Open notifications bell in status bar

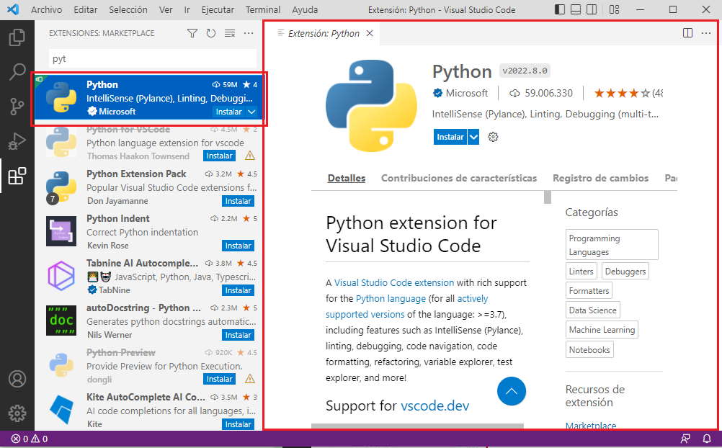706,439
